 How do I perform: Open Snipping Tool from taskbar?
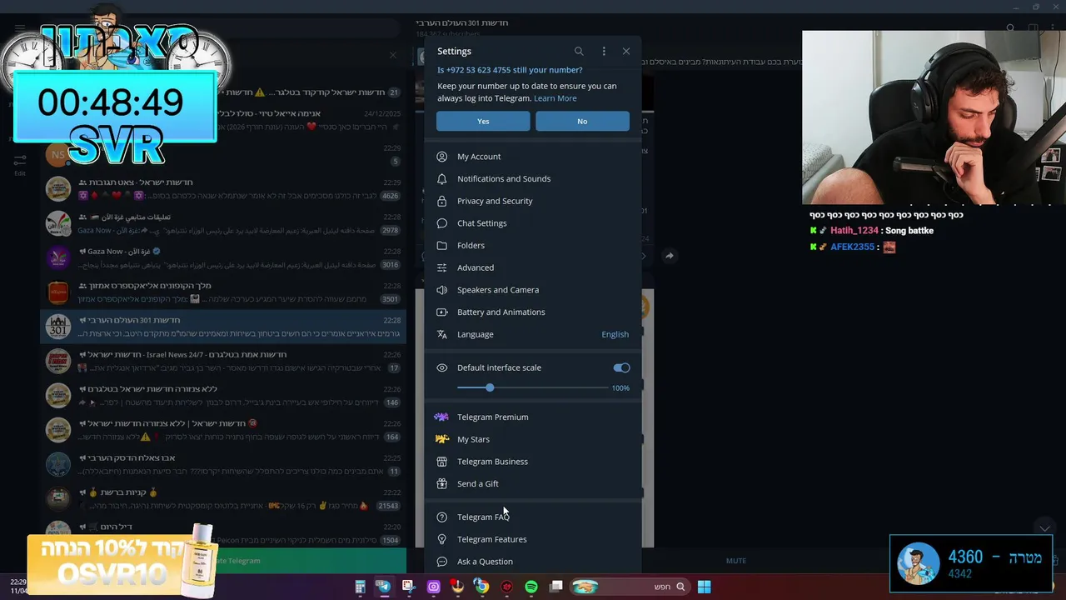coord(408,587)
